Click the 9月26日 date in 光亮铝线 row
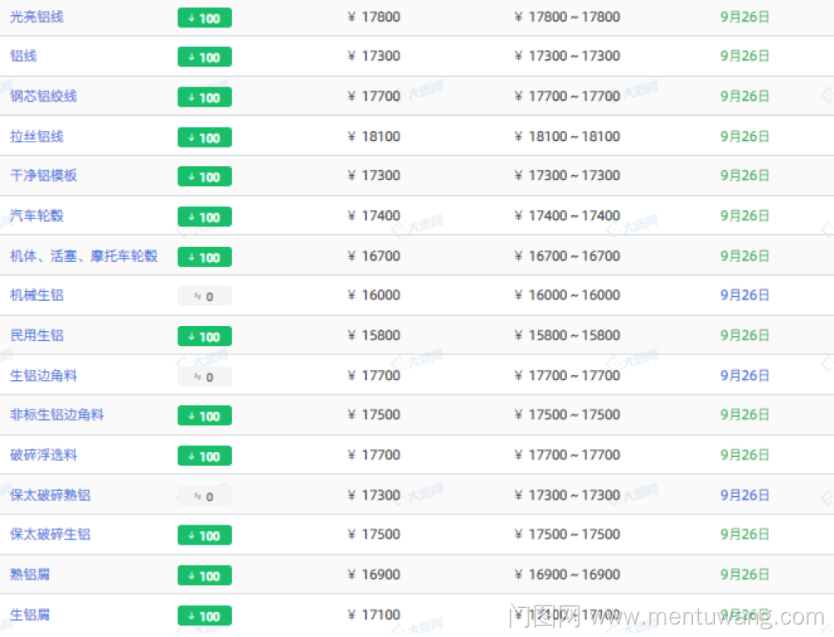The image size is (834, 637). tap(745, 17)
